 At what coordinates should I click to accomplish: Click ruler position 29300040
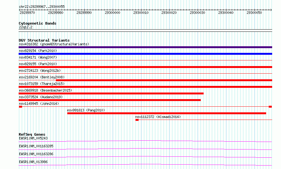click(226, 13)
